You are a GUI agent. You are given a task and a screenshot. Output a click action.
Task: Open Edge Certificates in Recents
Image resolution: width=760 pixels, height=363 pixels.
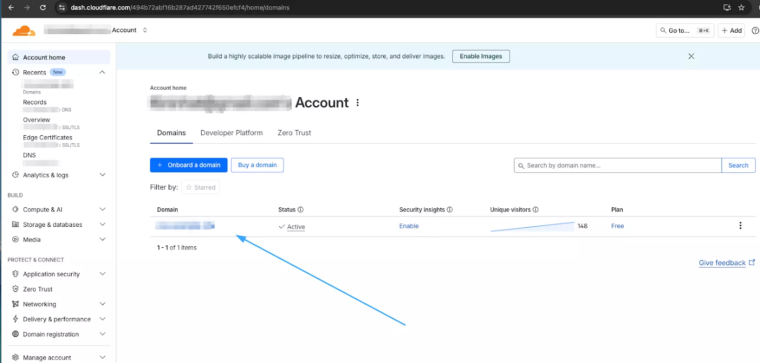47,138
